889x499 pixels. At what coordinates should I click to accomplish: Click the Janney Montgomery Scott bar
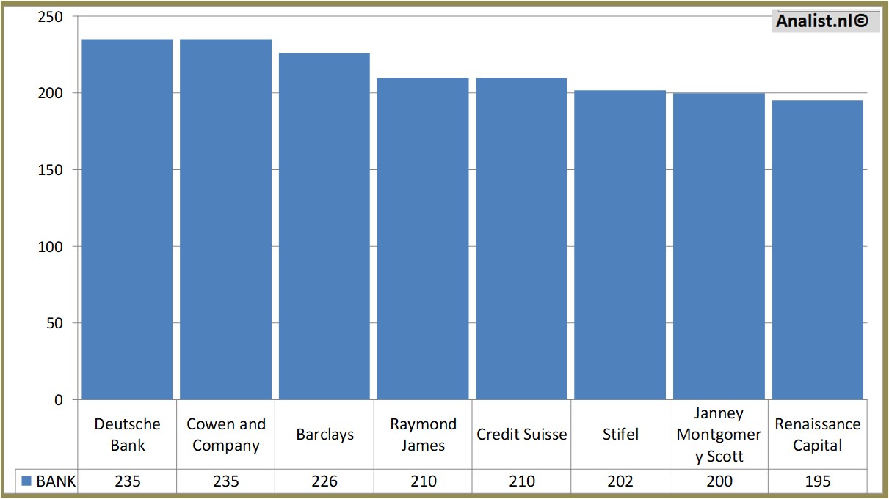coord(719,246)
